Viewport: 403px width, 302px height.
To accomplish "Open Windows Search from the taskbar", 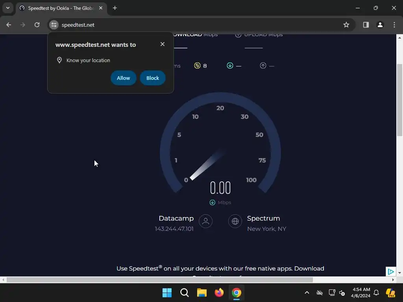I will (x=185, y=293).
